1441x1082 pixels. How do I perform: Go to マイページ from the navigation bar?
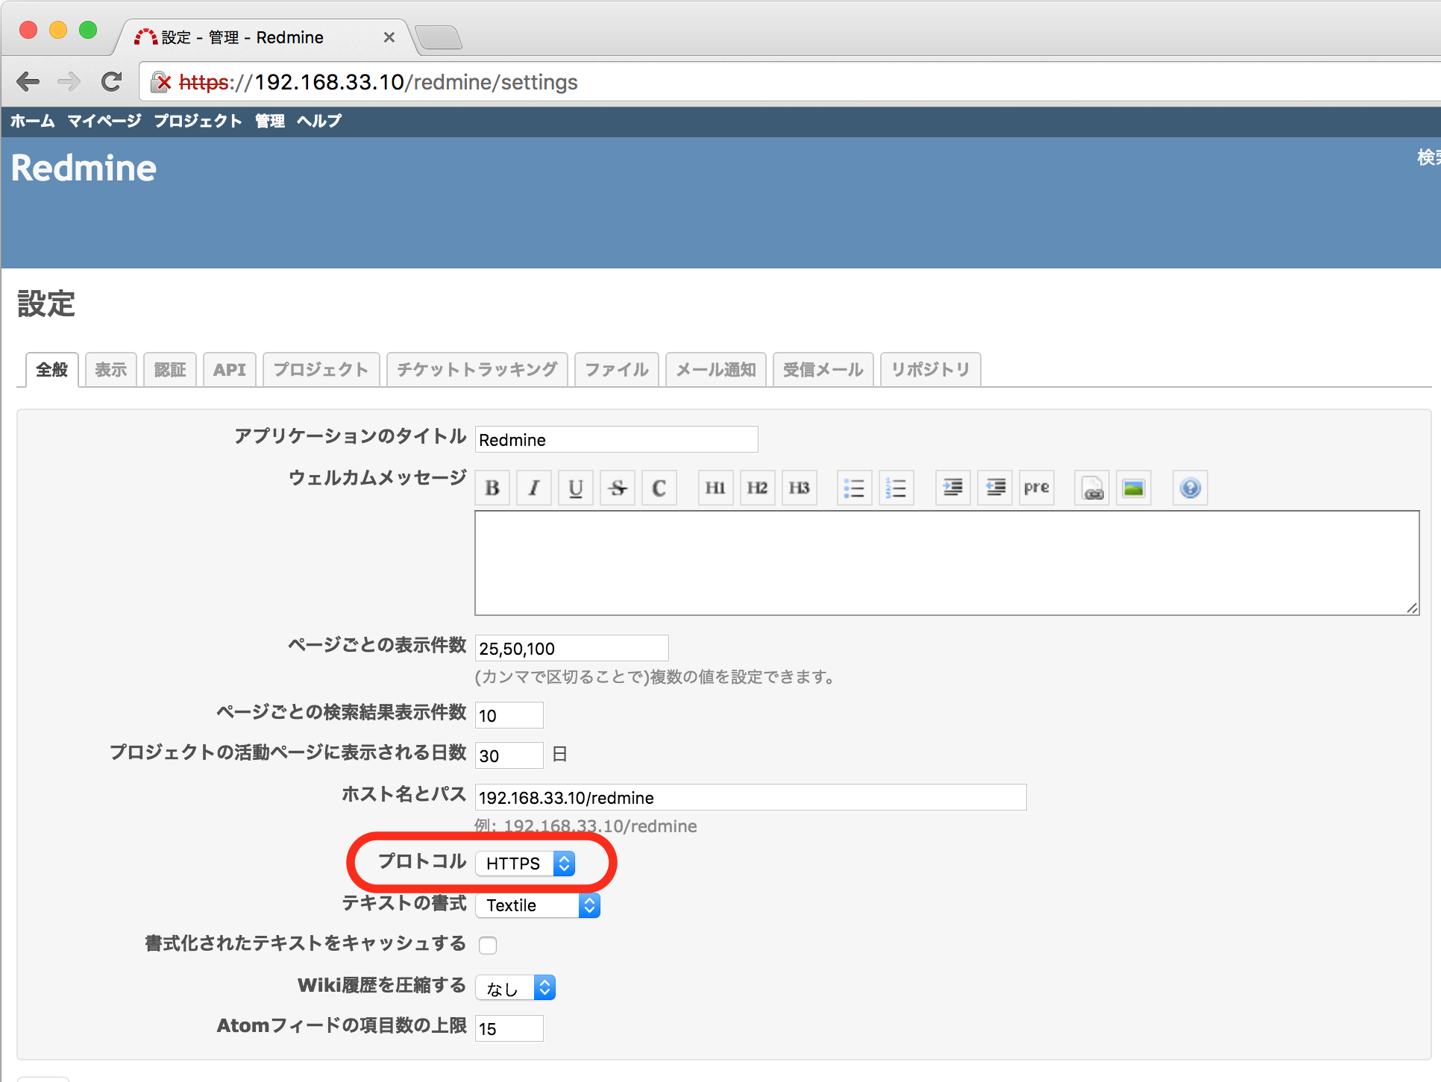(x=103, y=122)
